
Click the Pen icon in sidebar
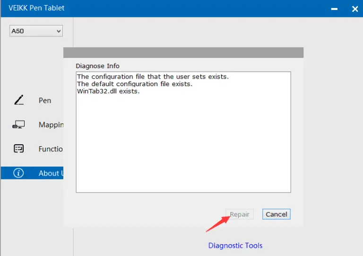tap(19, 100)
